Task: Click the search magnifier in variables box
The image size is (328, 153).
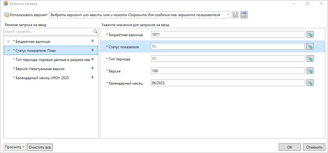Action: click(x=95, y=32)
